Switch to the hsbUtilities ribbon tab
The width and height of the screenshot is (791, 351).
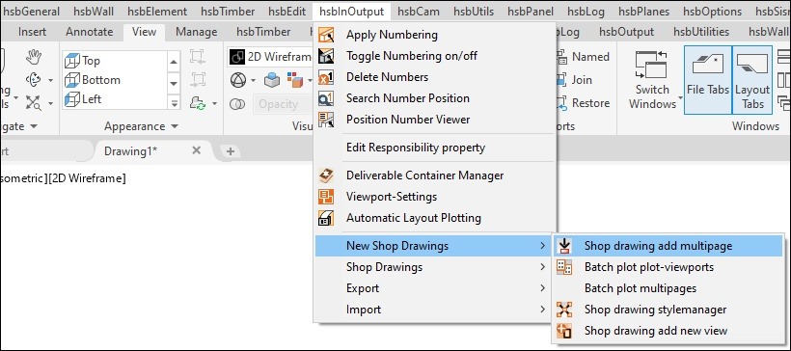coord(701,32)
